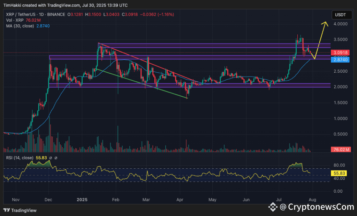Click the Jul label on time axis
The image size is (357, 216).
[279, 200]
